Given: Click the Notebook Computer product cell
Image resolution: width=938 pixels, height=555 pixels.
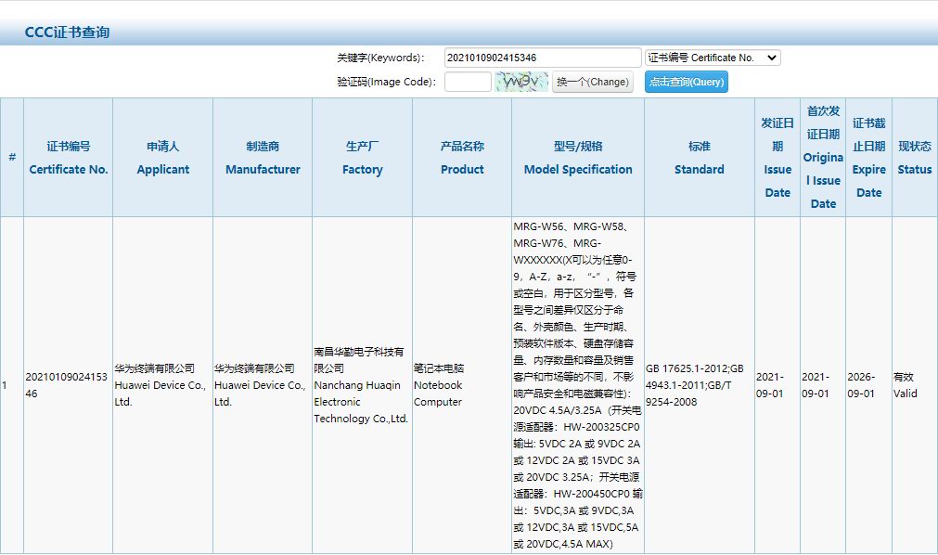Looking at the screenshot, I should click(x=462, y=385).
